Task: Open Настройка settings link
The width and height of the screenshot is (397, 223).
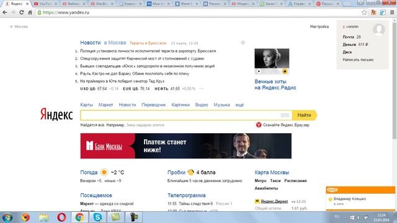Action: (x=319, y=27)
